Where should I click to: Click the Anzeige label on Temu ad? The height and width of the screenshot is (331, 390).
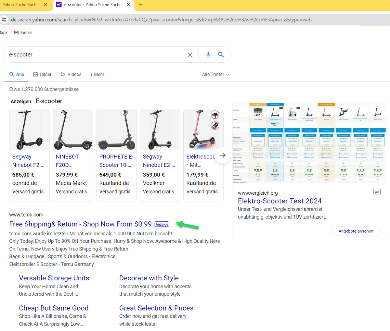[162, 224]
